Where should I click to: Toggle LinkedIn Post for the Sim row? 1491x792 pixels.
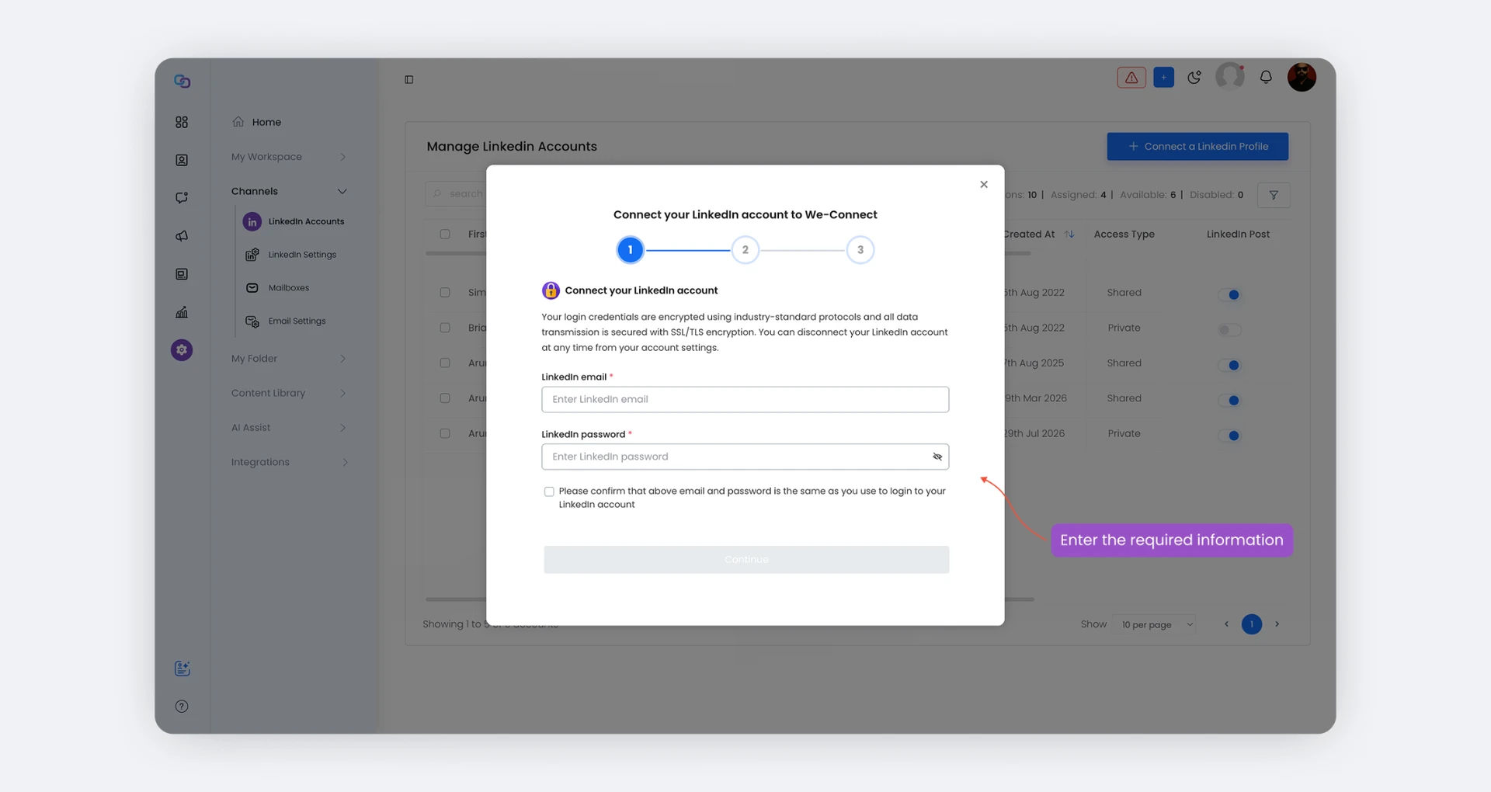(1229, 295)
